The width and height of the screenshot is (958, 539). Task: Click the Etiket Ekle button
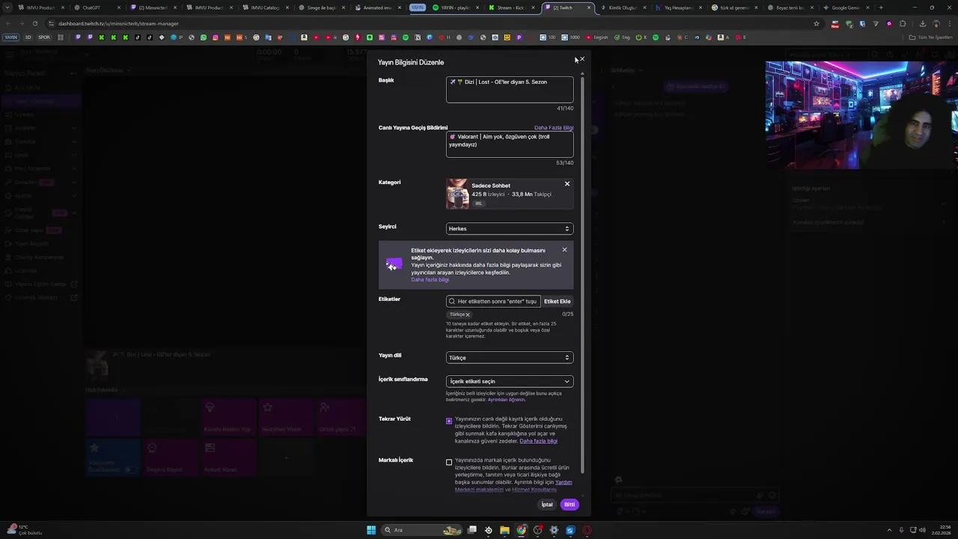[x=557, y=301]
